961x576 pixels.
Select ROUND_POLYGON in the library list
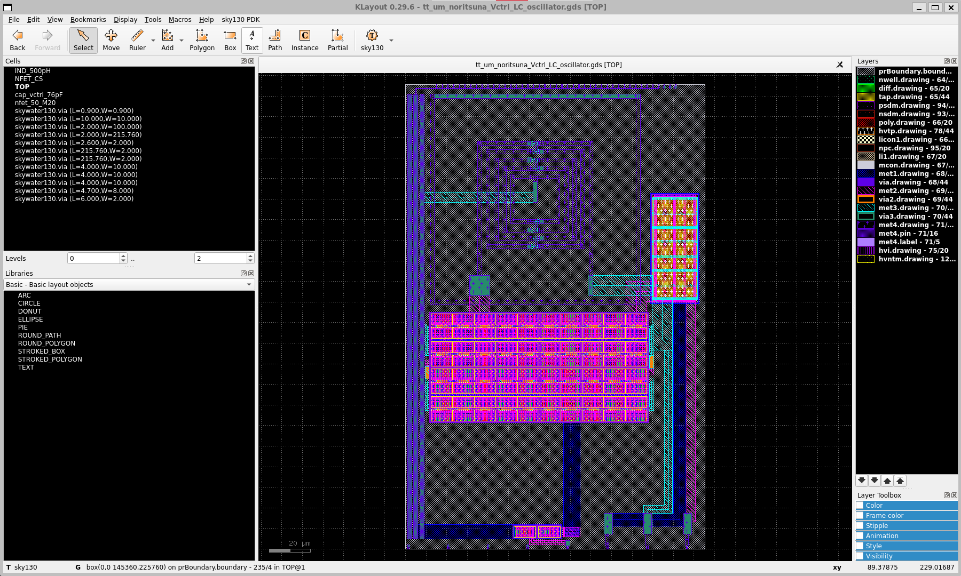[46, 343]
